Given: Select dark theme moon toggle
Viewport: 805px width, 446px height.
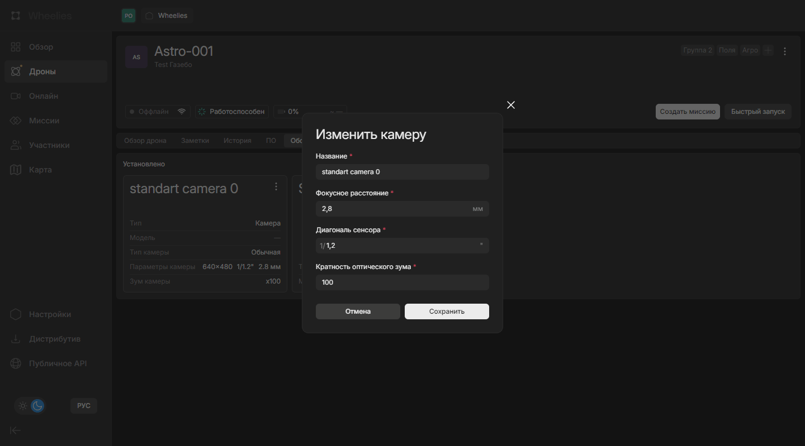Looking at the screenshot, I should pos(37,406).
